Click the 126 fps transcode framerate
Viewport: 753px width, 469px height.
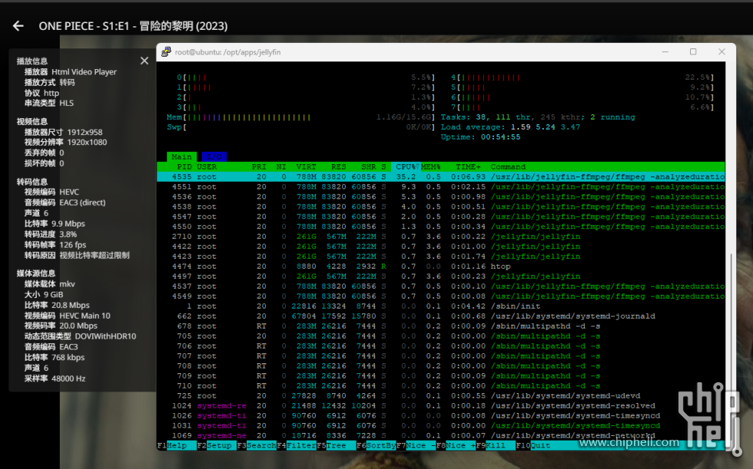click(72, 245)
